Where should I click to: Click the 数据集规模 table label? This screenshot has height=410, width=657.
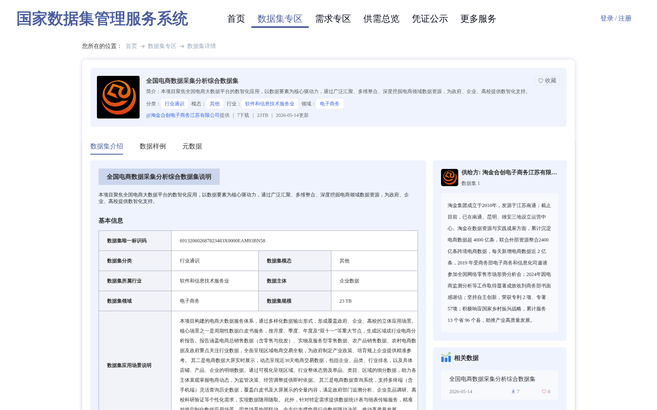pos(279,301)
